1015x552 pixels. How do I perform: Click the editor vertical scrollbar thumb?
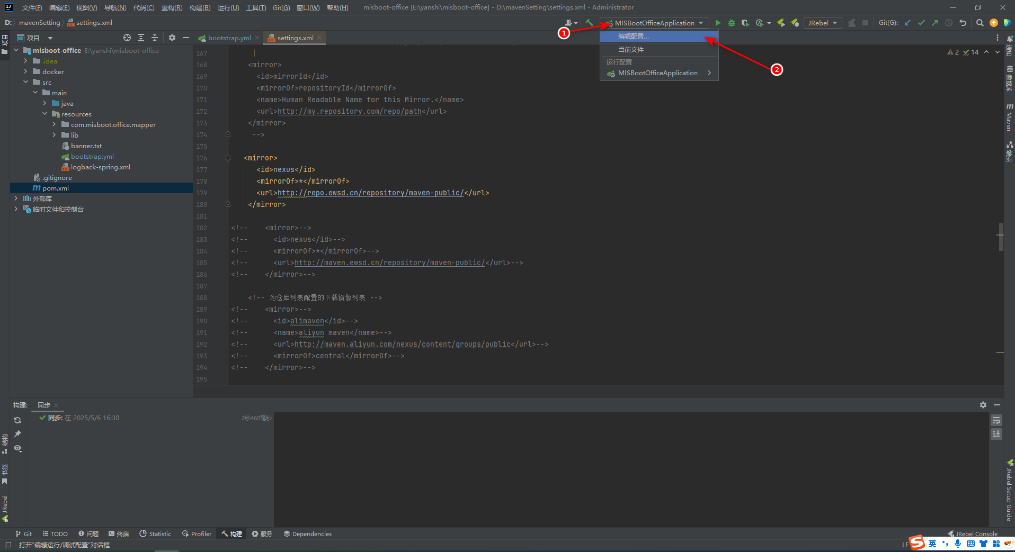click(x=1001, y=237)
